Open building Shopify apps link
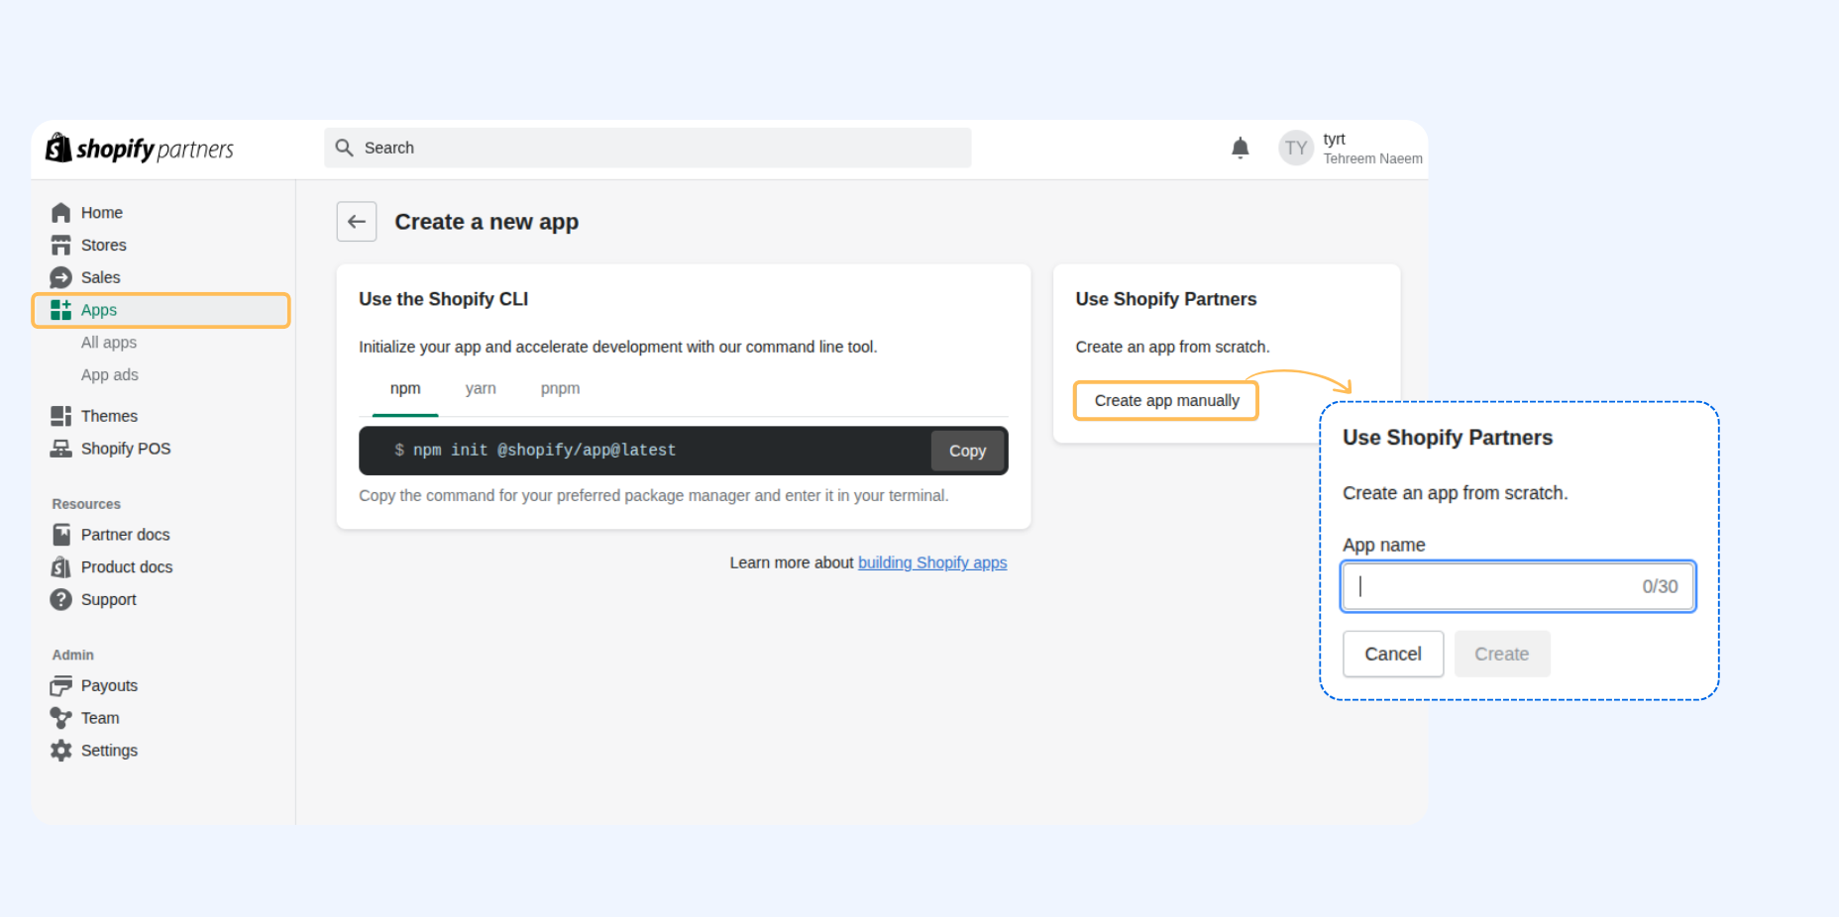1839x917 pixels. (x=932, y=562)
